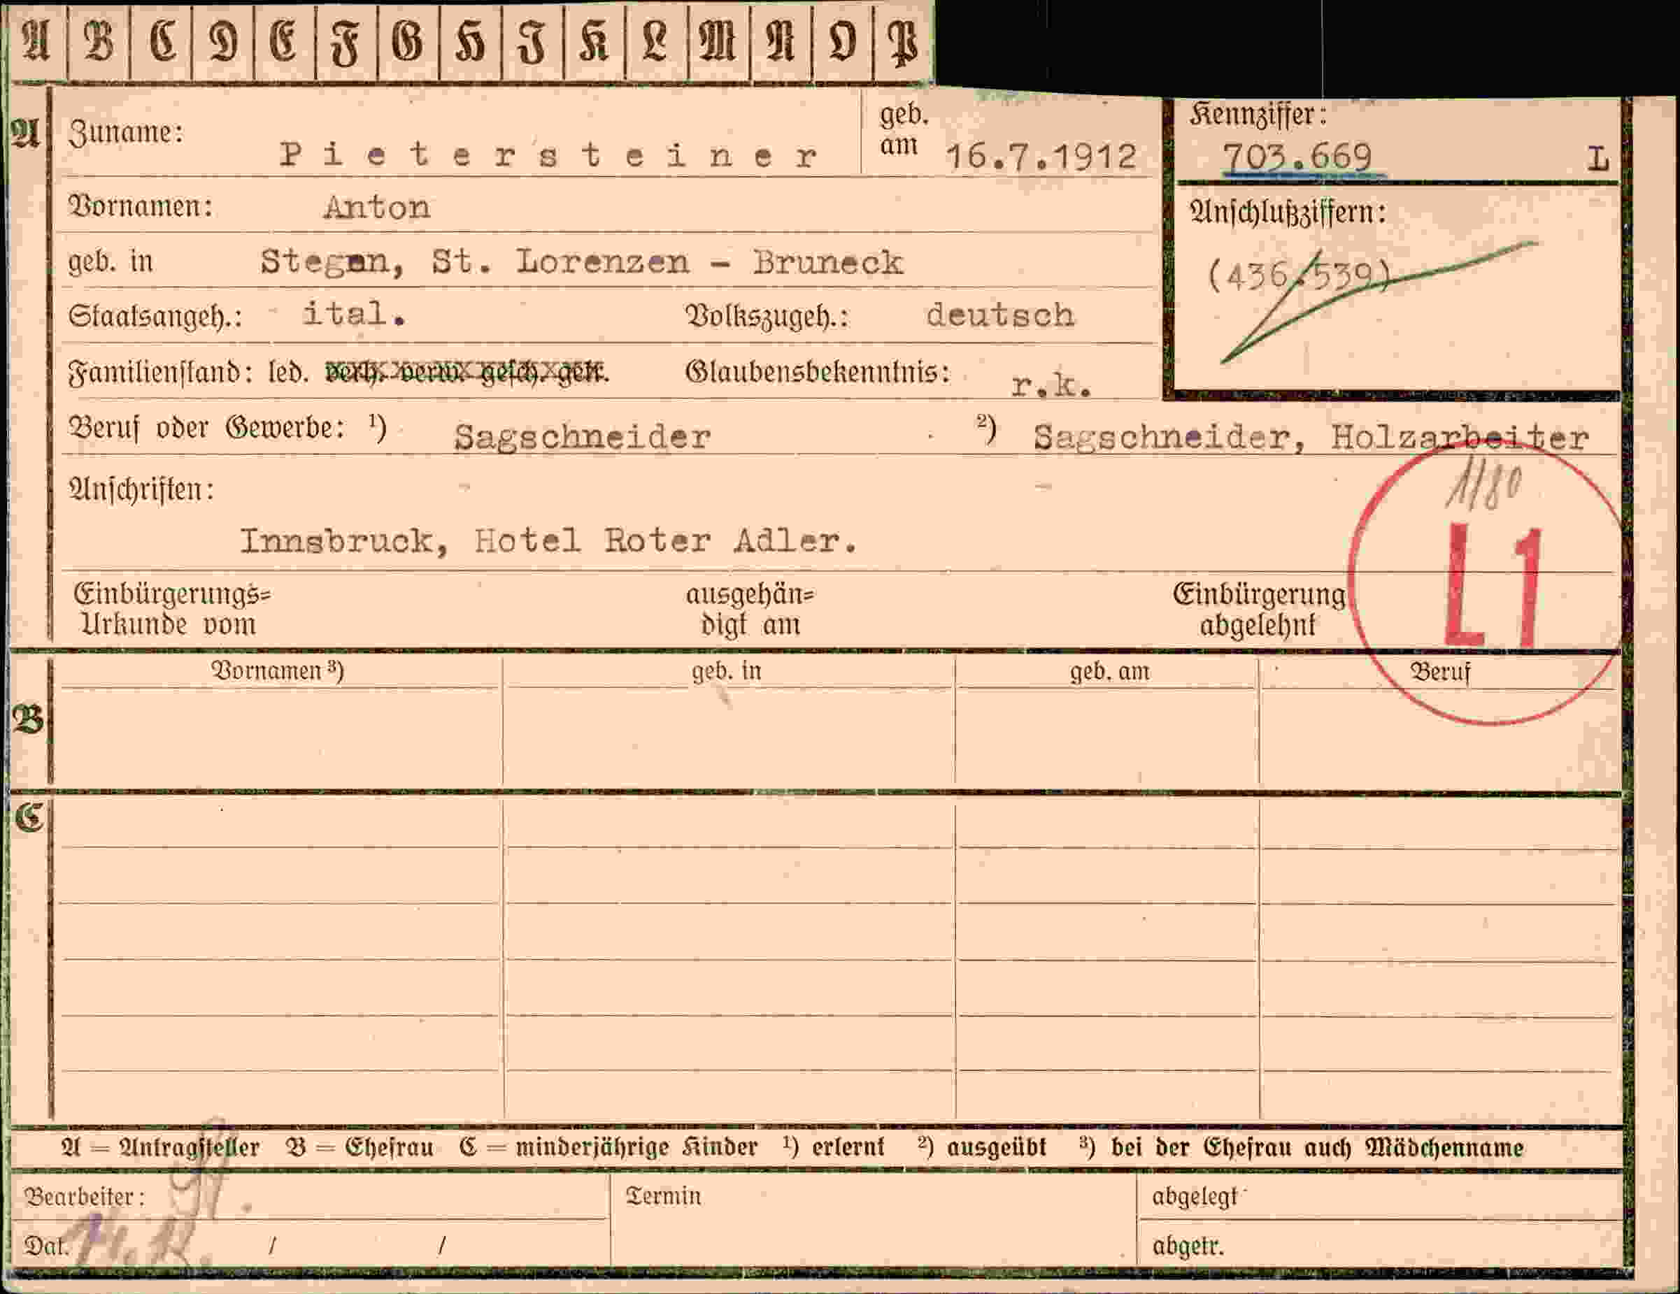Click the "Volkszugeh.:" label
The height and width of the screenshot is (1294, 1680).
(x=767, y=317)
